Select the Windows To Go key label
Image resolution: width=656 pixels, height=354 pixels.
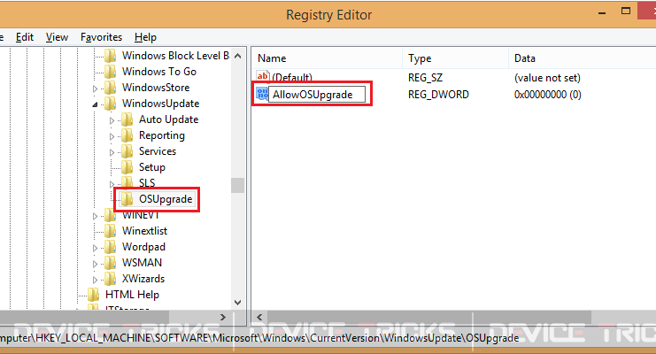(159, 72)
